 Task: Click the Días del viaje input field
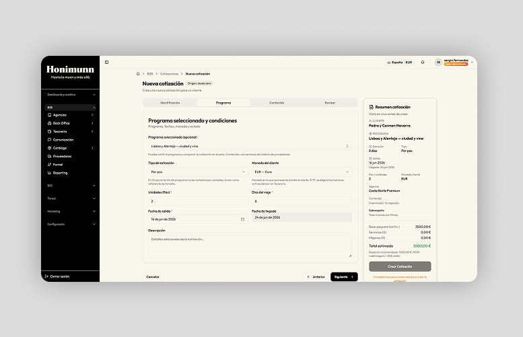coord(302,201)
